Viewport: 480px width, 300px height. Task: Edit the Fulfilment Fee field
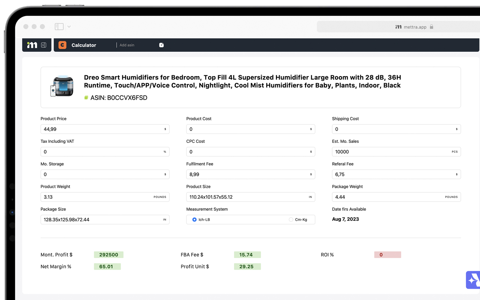click(x=250, y=174)
